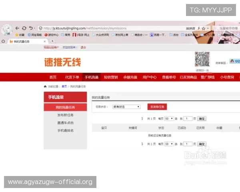Open the 收藏 favorites star bookmark
The height and width of the screenshot is (192, 240).
pos(20,35)
